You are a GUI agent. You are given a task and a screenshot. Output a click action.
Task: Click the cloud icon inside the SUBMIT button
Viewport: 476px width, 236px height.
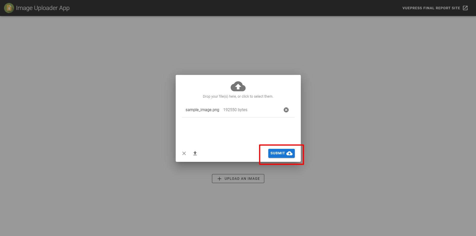[x=290, y=153]
